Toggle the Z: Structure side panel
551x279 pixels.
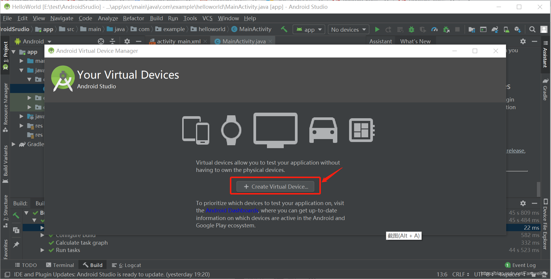click(x=5, y=211)
